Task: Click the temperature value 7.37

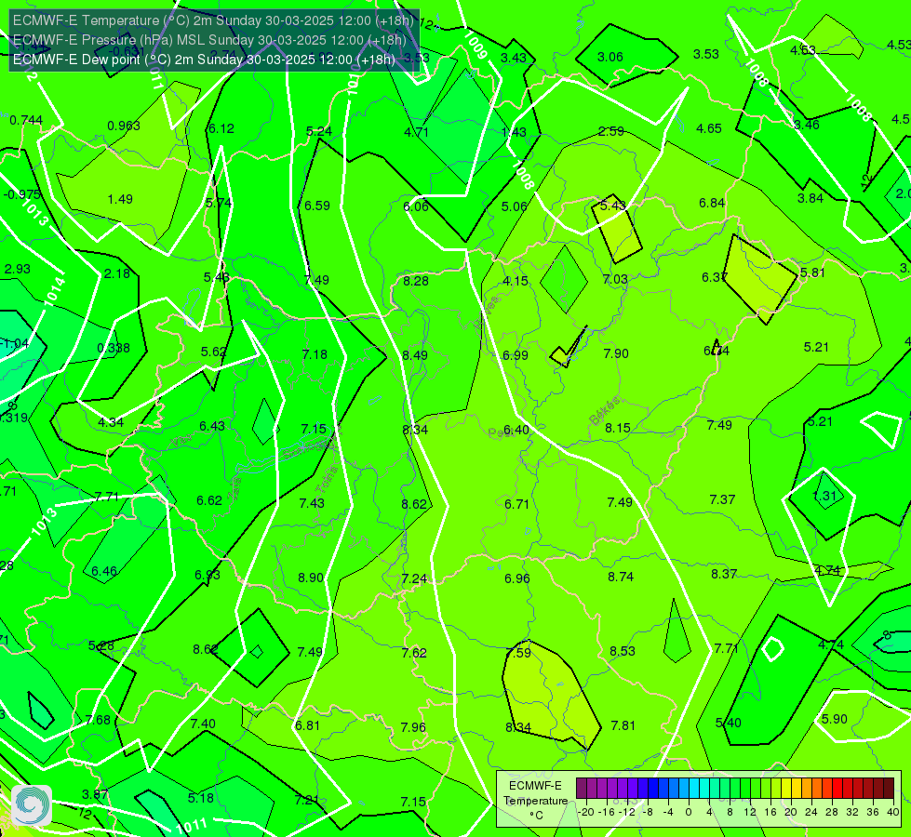Action: [722, 499]
